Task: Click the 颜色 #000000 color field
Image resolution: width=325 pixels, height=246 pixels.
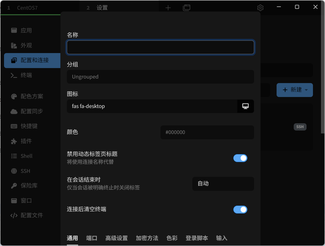Action: pyautogui.click(x=207, y=132)
